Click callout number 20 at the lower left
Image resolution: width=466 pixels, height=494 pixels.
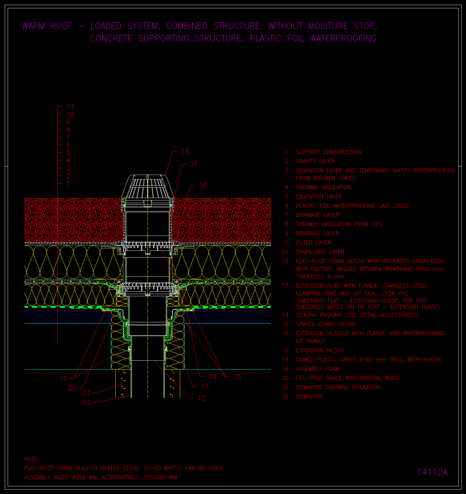72,388
